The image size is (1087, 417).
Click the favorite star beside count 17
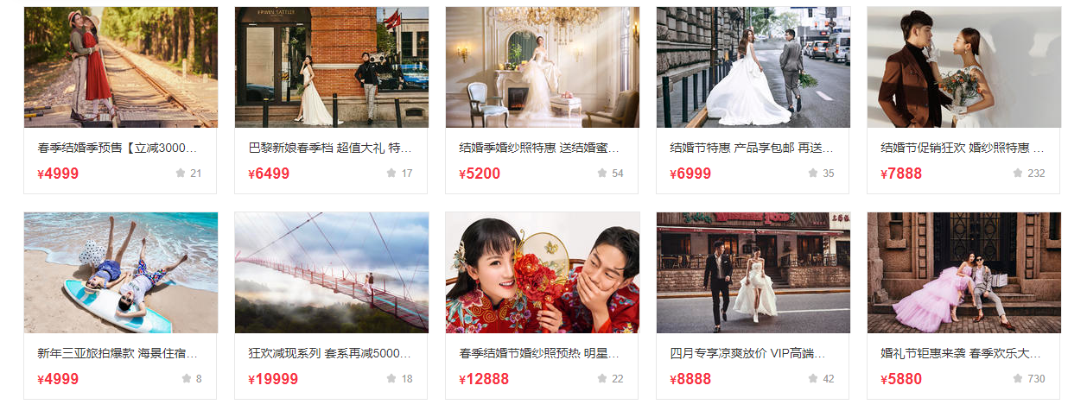click(x=391, y=174)
